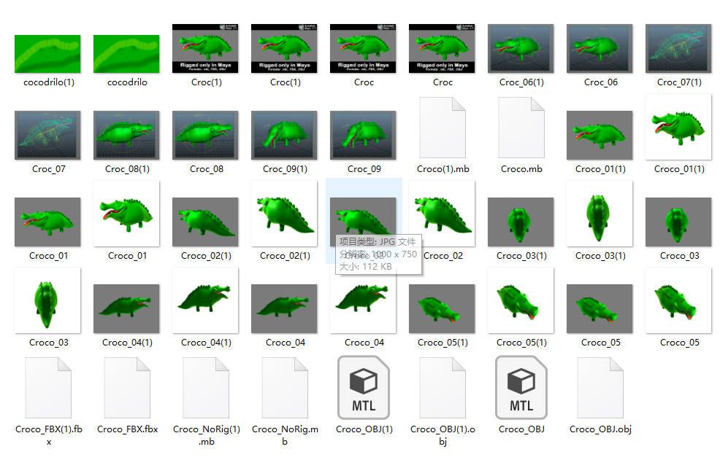Select the Croco_OBJ(1).obj file icon
Screen dimensions: 720x476
coord(443,387)
